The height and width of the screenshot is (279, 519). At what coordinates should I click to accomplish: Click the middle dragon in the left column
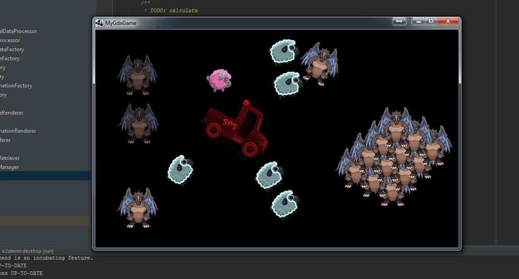click(x=138, y=124)
